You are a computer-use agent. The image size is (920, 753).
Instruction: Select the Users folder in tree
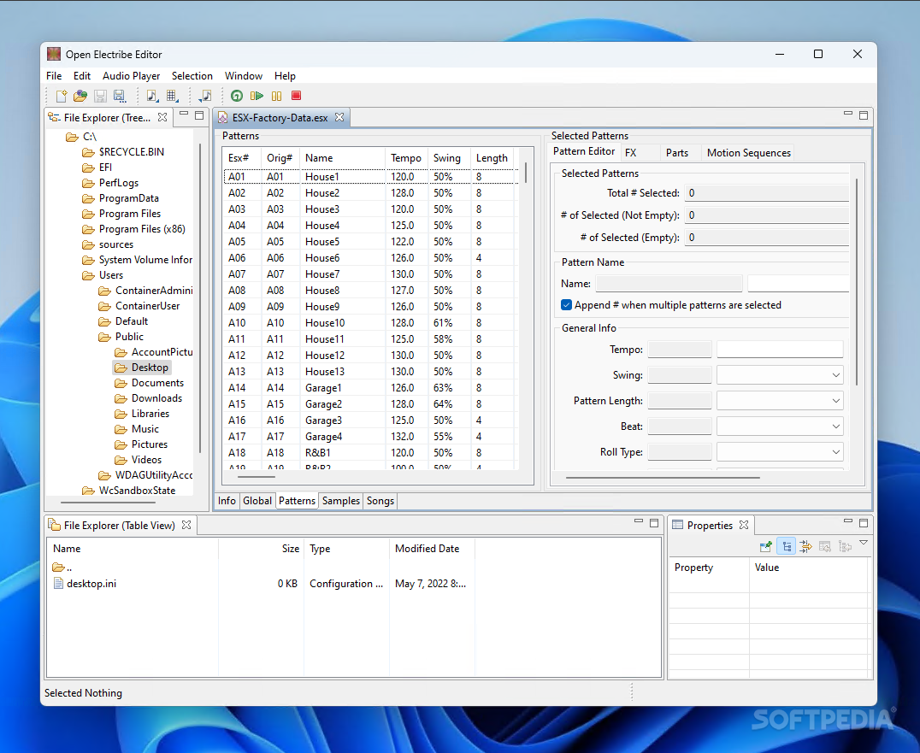(x=111, y=275)
